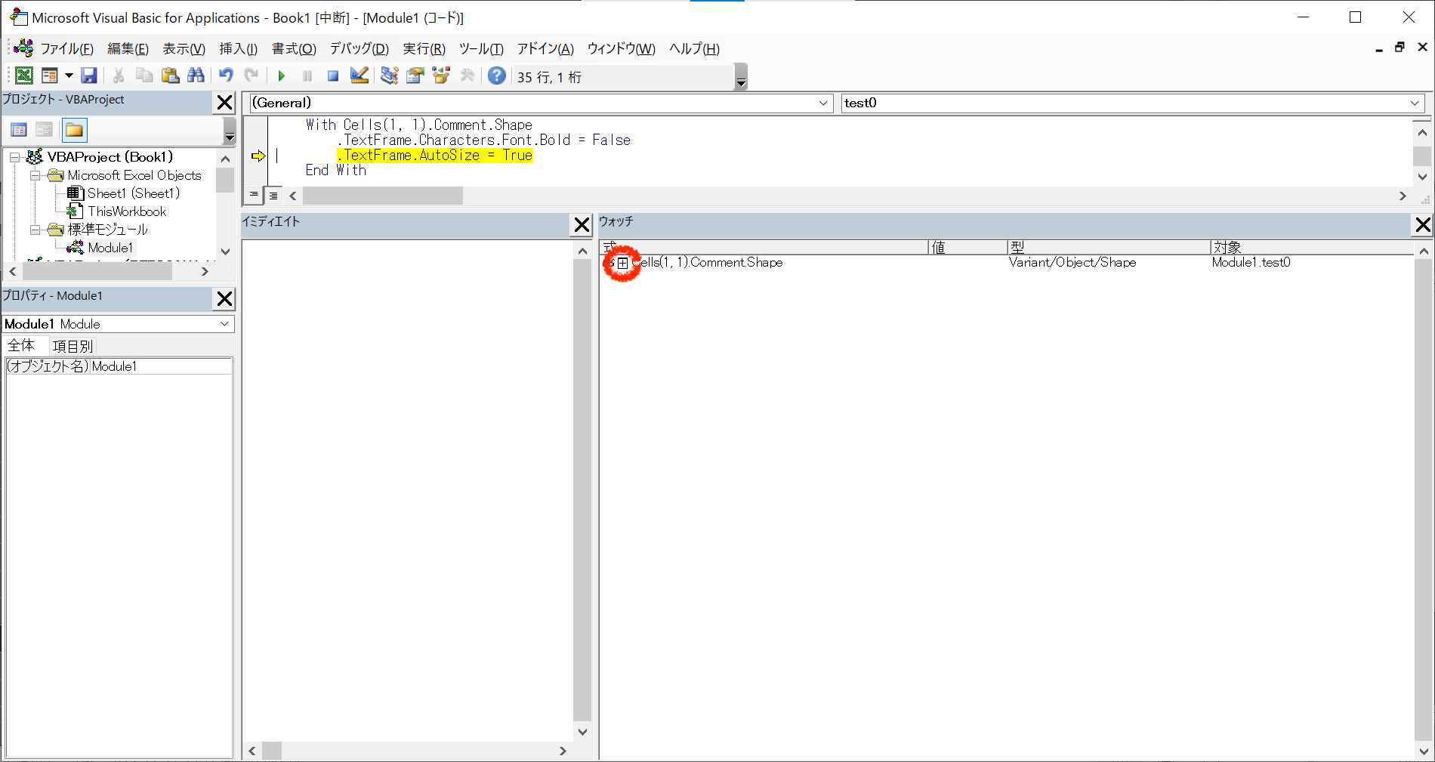Continue running the macro
1435x762 pixels.
click(282, 76)
